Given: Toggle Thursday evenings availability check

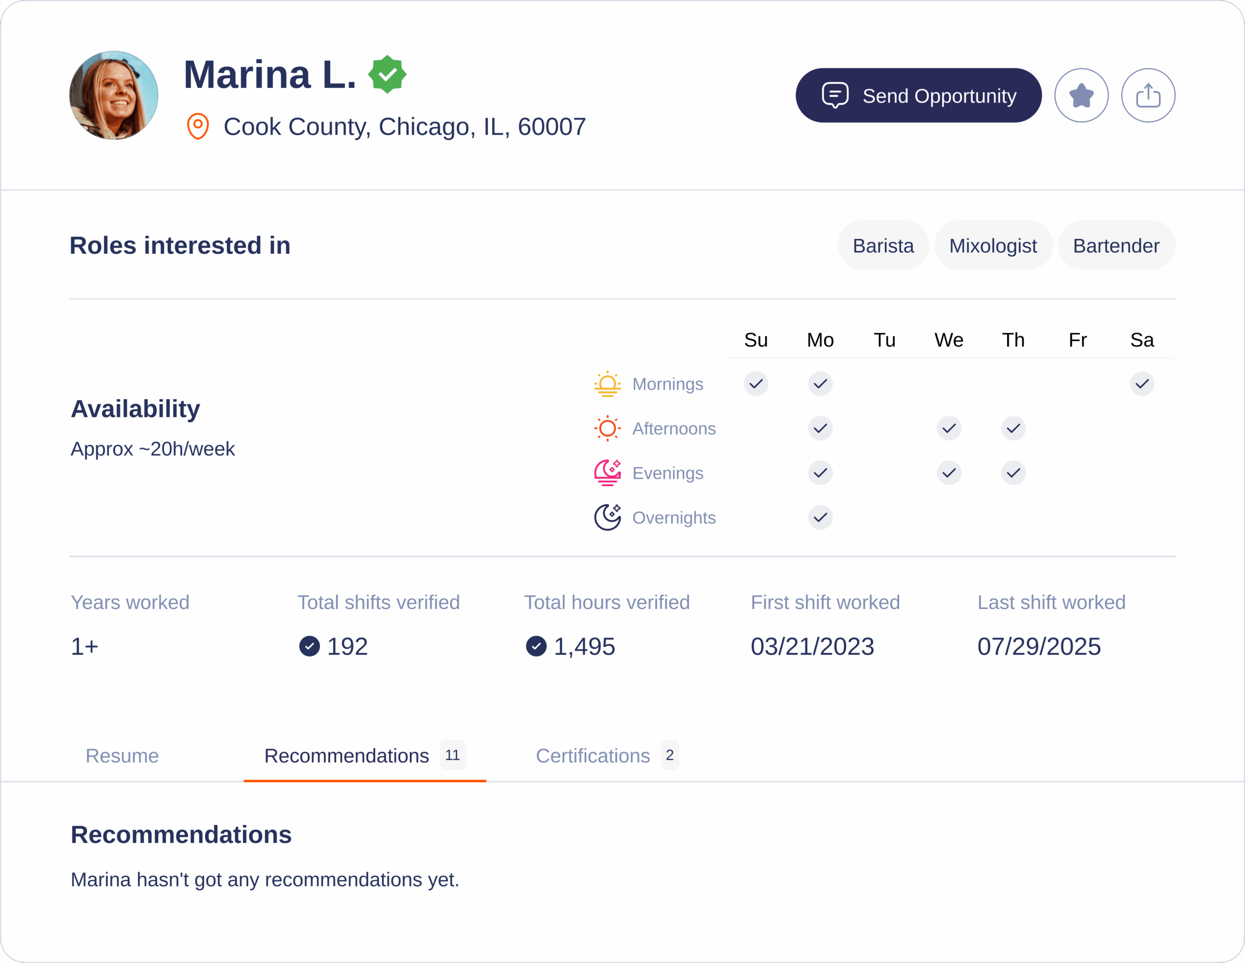Looking at the screenshot, I should click(x=1013, y=473).
